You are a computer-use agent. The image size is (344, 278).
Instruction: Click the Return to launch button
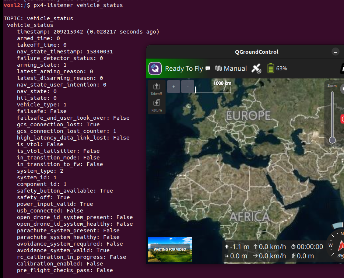click(157, 106)
